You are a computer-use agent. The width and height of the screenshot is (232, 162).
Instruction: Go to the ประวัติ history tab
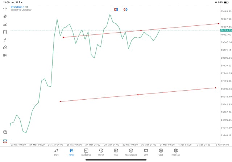point(101,152)
